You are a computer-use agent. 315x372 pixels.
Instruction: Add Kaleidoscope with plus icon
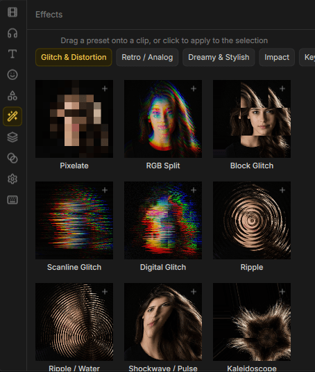[x=282, y=291]
